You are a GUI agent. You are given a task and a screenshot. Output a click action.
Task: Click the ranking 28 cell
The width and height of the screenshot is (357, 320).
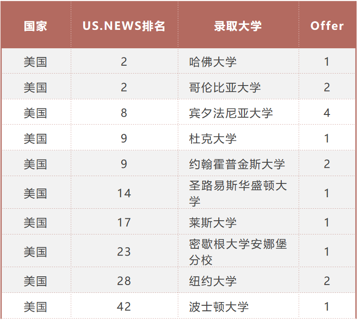pos(124,281)
